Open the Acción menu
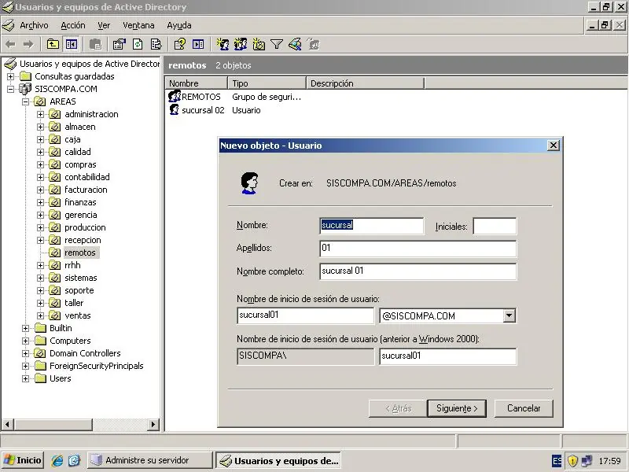629x472 pixels. (72, 25)
